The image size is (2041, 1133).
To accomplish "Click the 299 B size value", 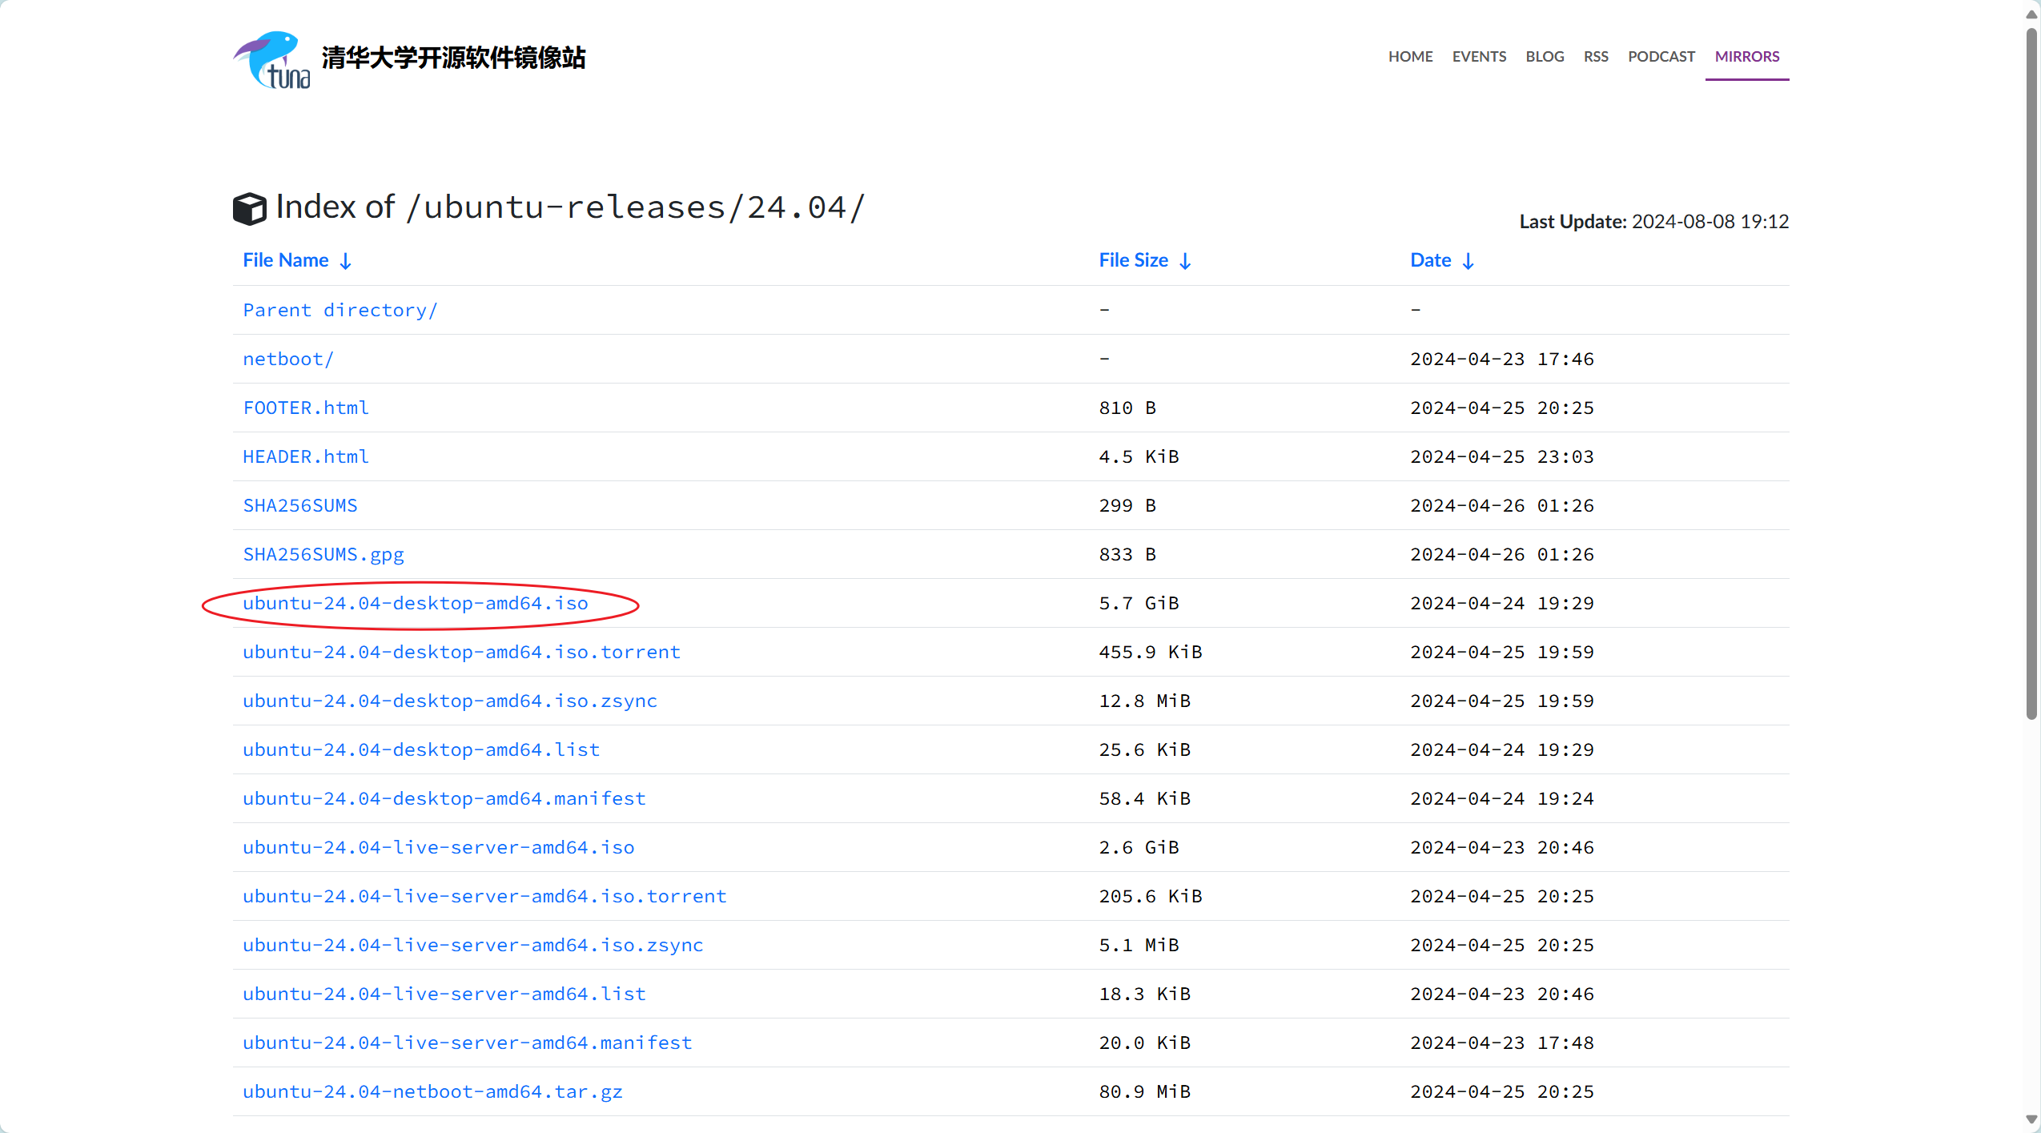I will tap(1127, 505).
